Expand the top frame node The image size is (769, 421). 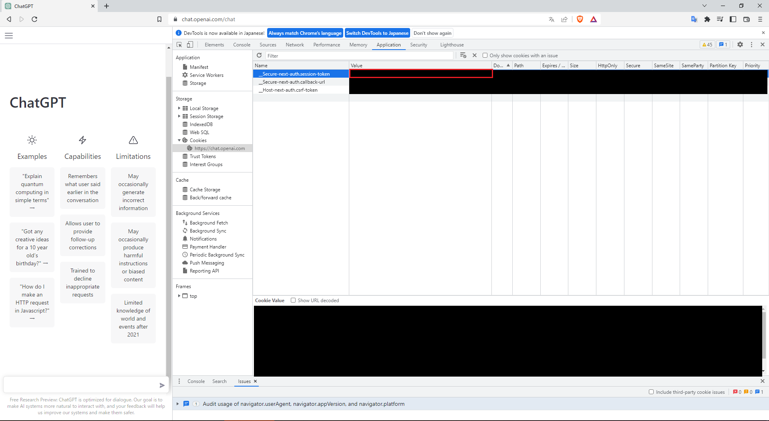tap(179, 296)
